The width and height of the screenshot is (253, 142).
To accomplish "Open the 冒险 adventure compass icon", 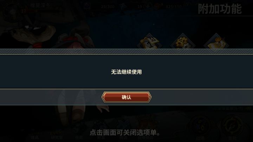I will 232,128.
